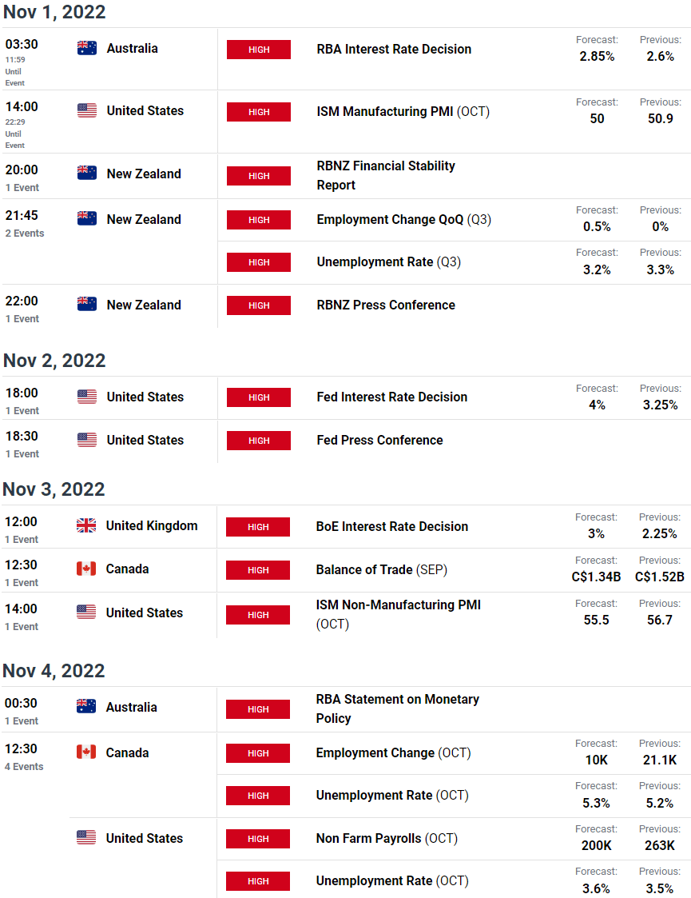
Task: Click the Australia flag at 03:30
Action: 87,48
